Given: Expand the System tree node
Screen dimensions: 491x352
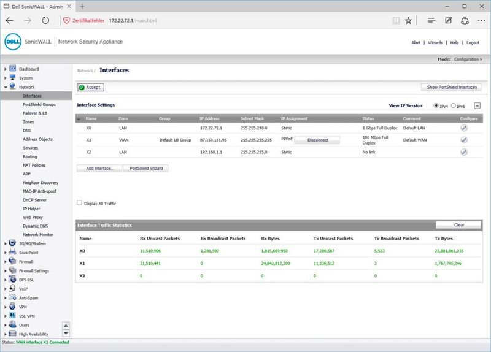Looking at the screenshot, I should pos(6,78).
